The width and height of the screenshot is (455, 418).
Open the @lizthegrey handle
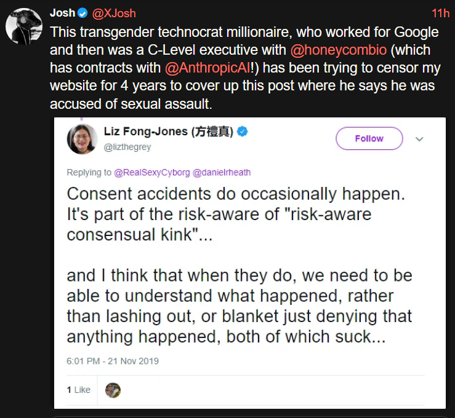pyautogui.click(x=127, y=147)
